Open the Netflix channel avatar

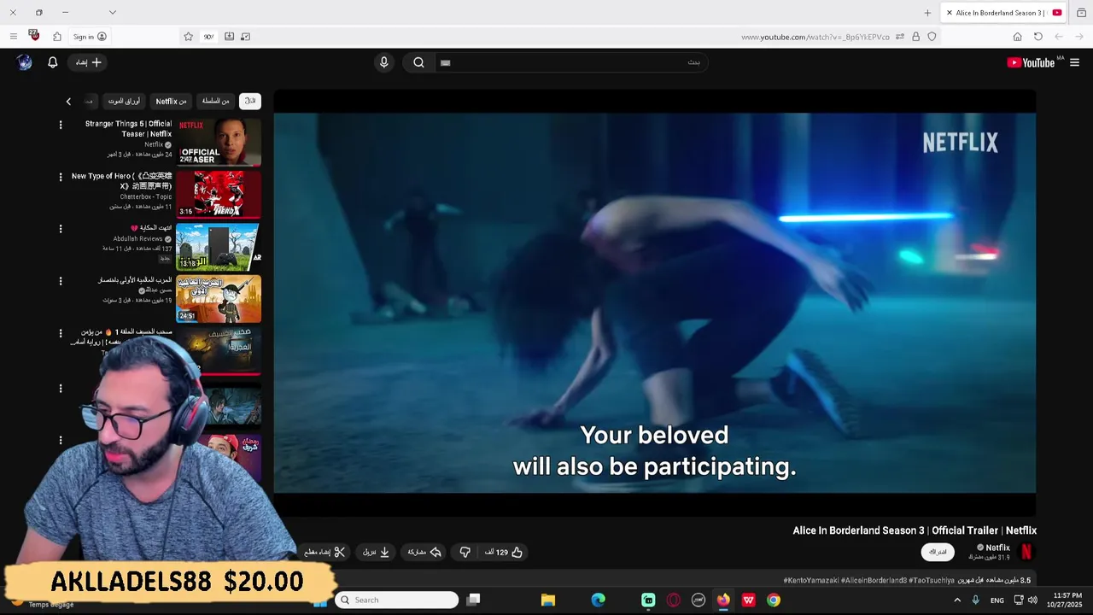point(1026,552)
